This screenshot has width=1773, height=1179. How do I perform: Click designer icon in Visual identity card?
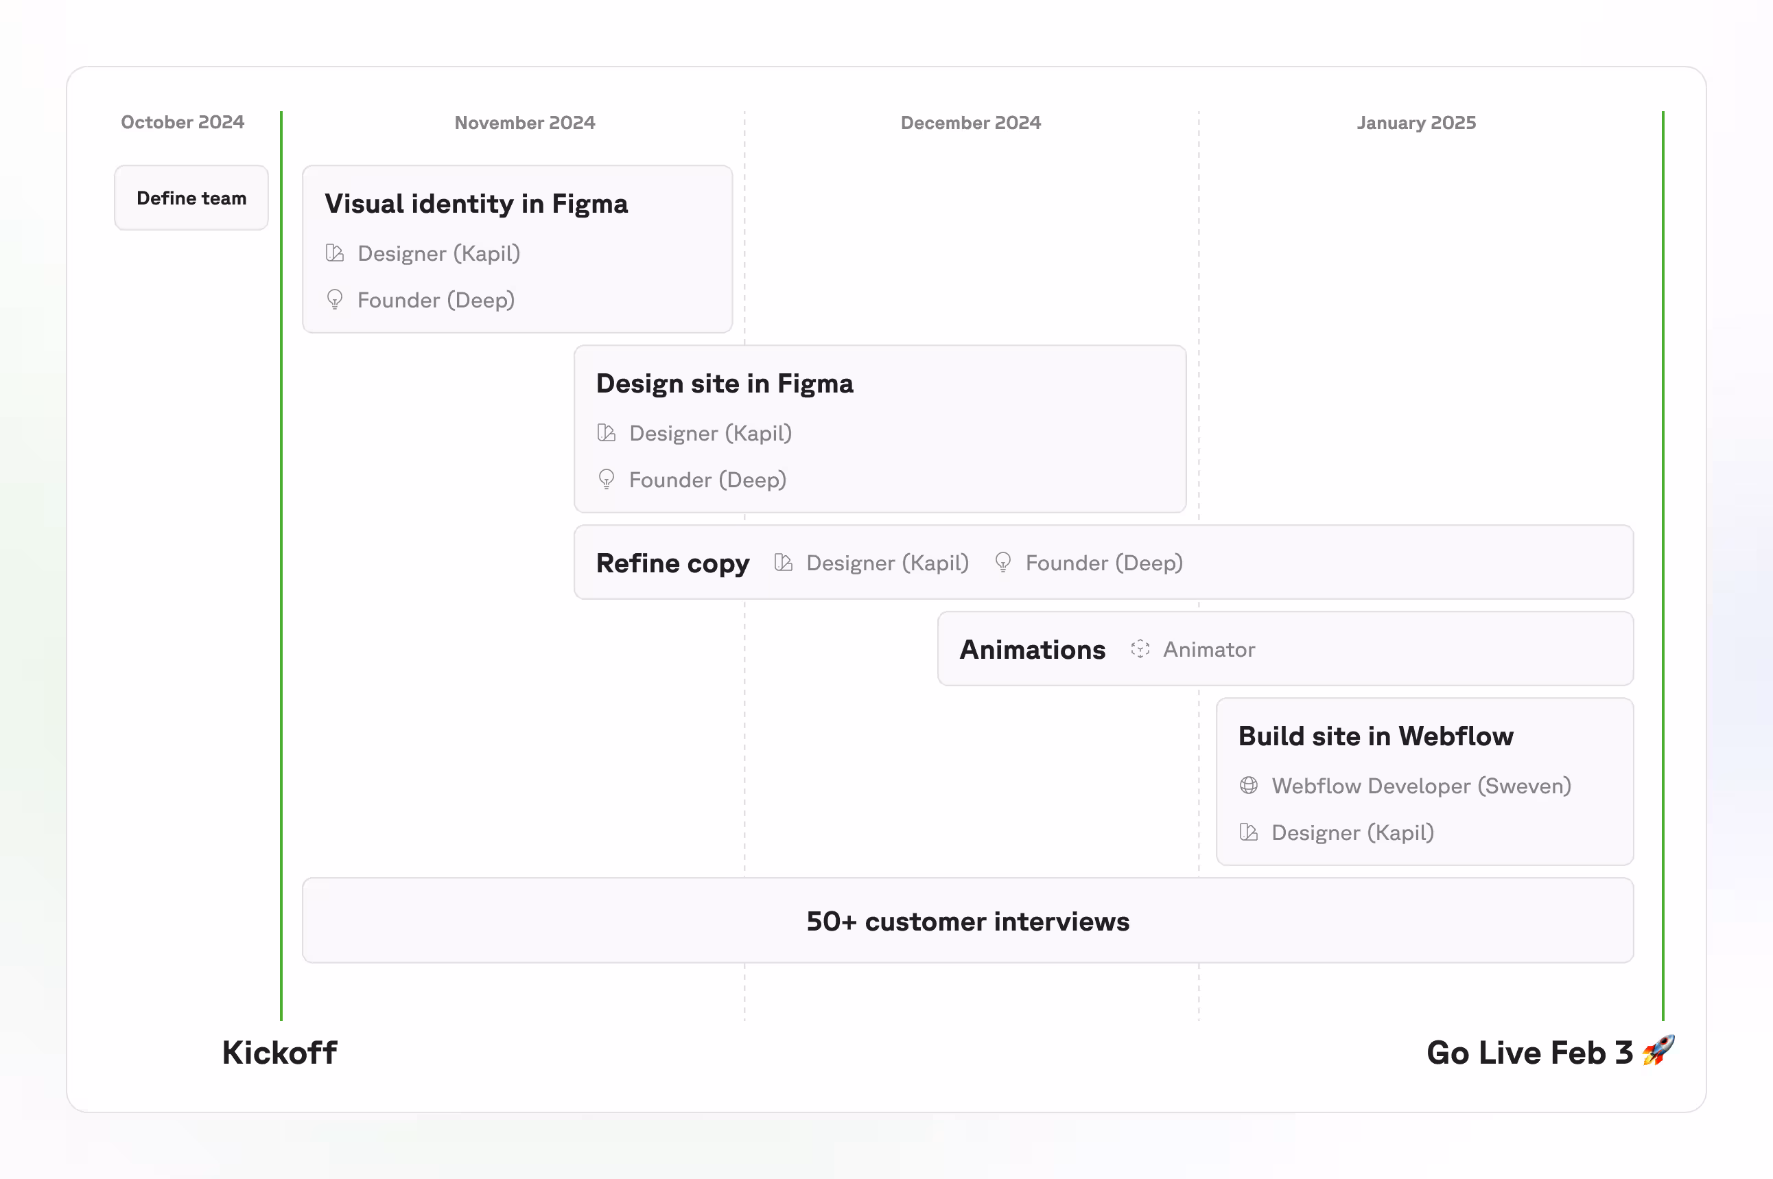pyautogui.click(x=334, y=253)
